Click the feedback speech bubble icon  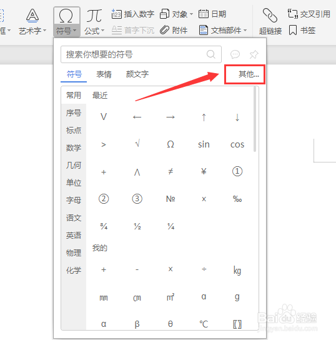235,54
